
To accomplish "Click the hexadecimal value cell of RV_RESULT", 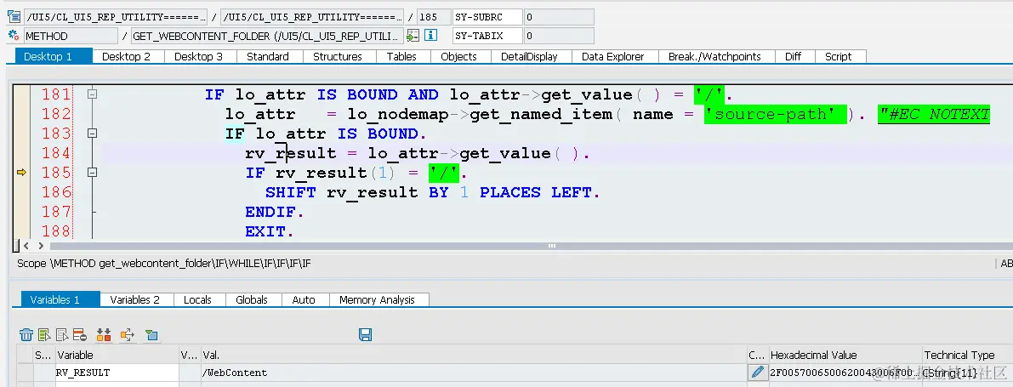I will [845, 373].
